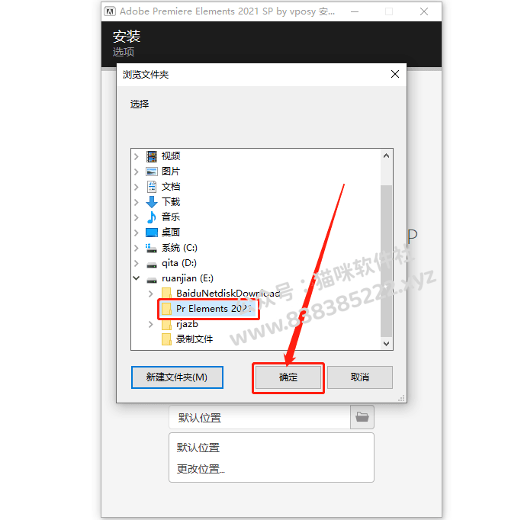
Task: Select the 下载 downloads arrow icon
Action: 152,202
